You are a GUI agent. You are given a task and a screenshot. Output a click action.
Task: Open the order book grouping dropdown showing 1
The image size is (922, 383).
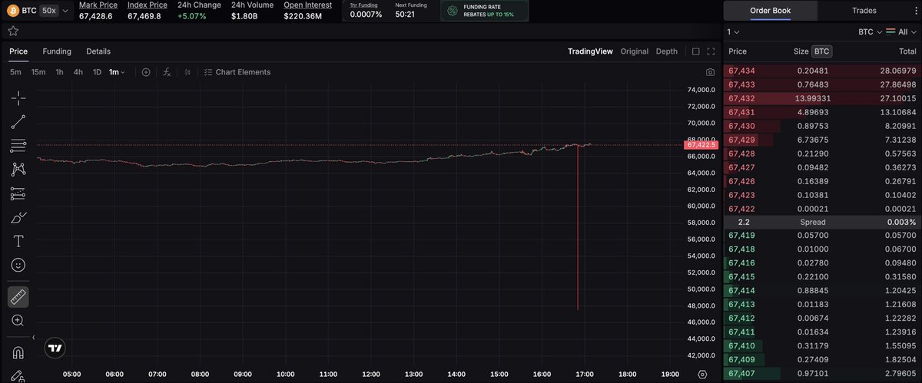(x=734, y=32)
